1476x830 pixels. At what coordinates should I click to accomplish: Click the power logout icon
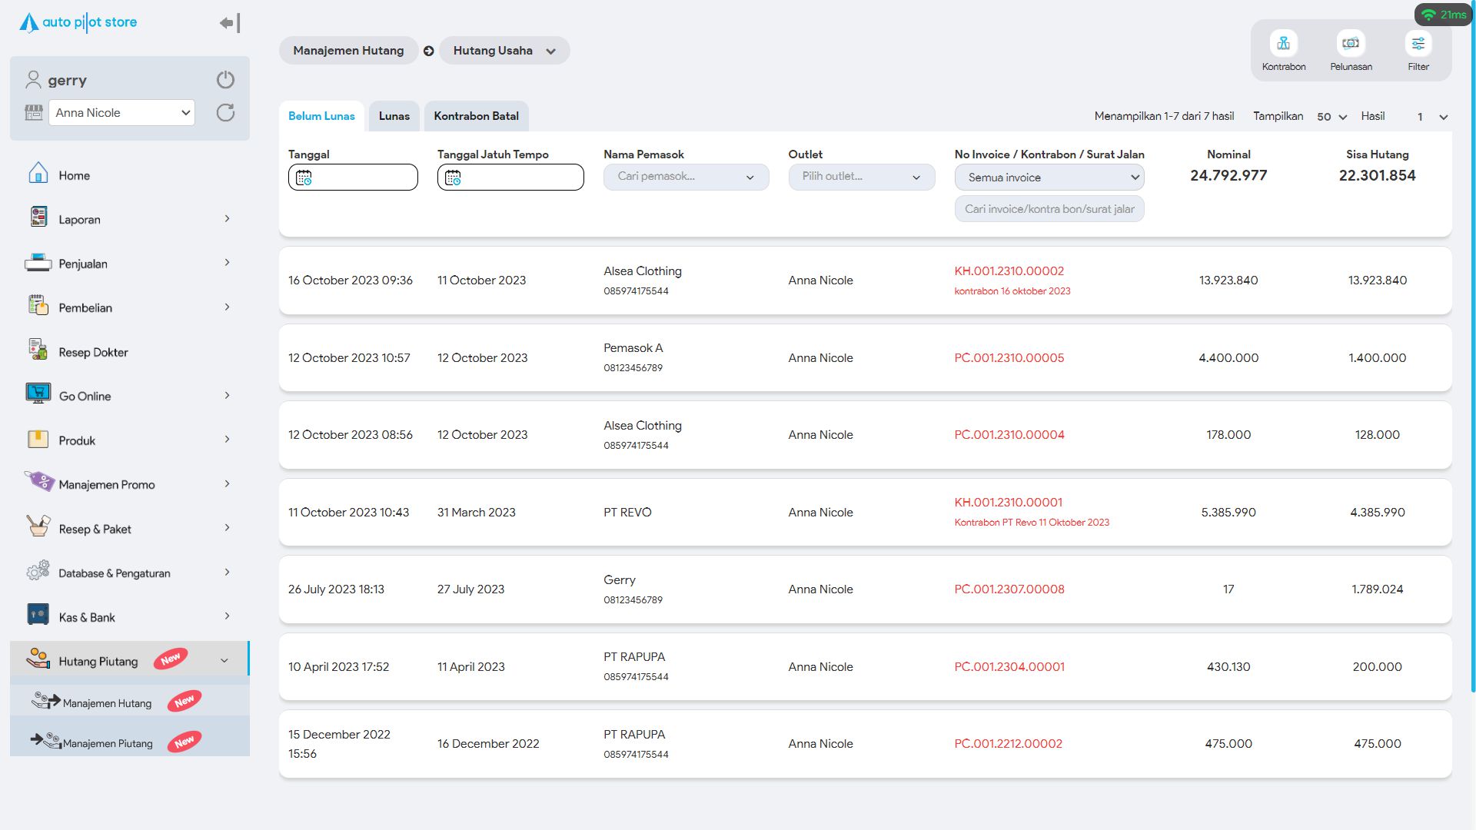click(225, 80)
